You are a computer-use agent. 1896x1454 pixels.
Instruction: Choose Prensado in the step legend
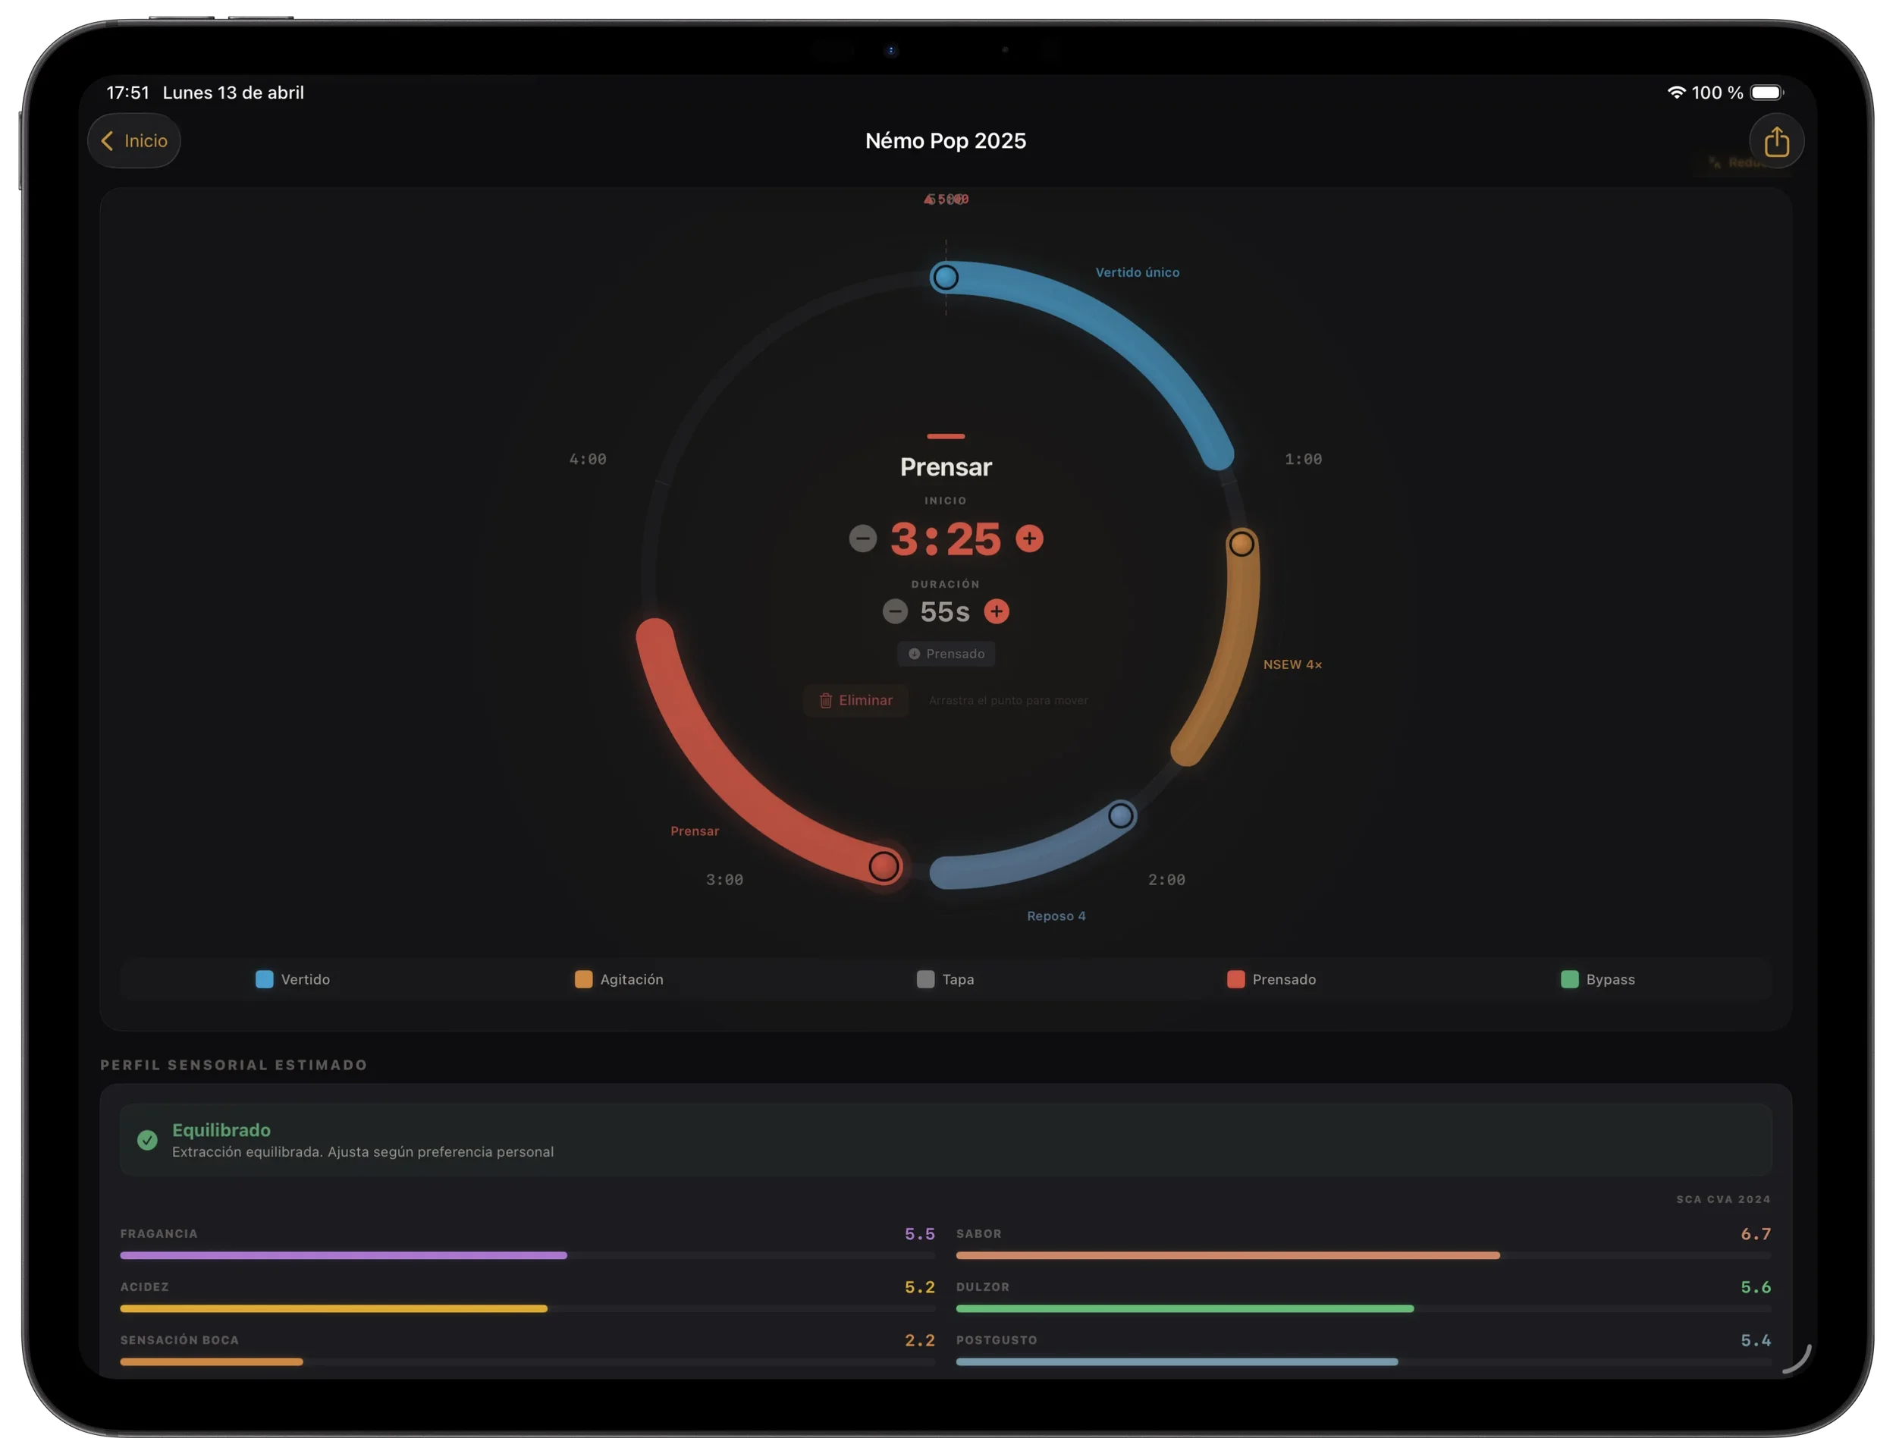1271,980
